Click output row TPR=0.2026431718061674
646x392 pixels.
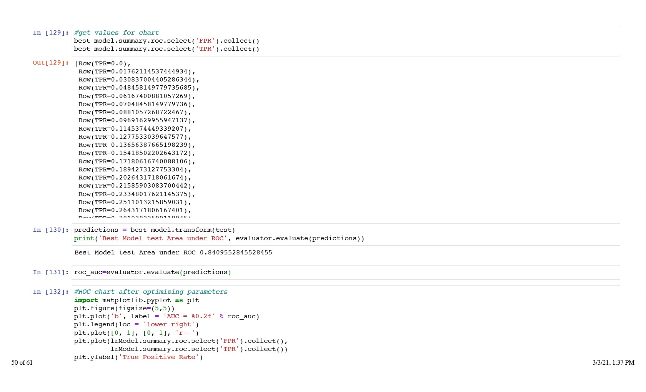(x=135, y=178)
